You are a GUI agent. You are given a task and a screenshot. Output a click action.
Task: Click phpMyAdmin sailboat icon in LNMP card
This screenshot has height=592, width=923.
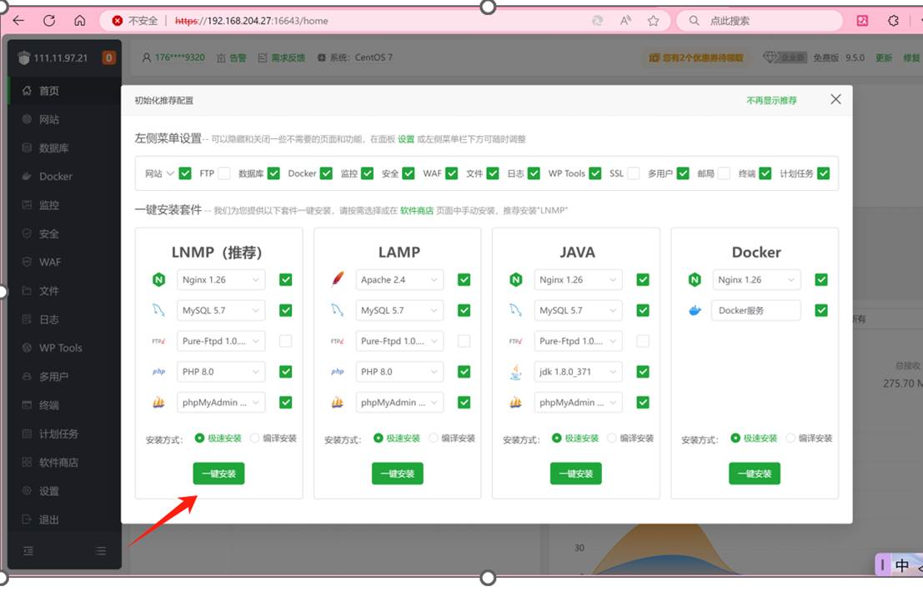click(x=159, y=403)
